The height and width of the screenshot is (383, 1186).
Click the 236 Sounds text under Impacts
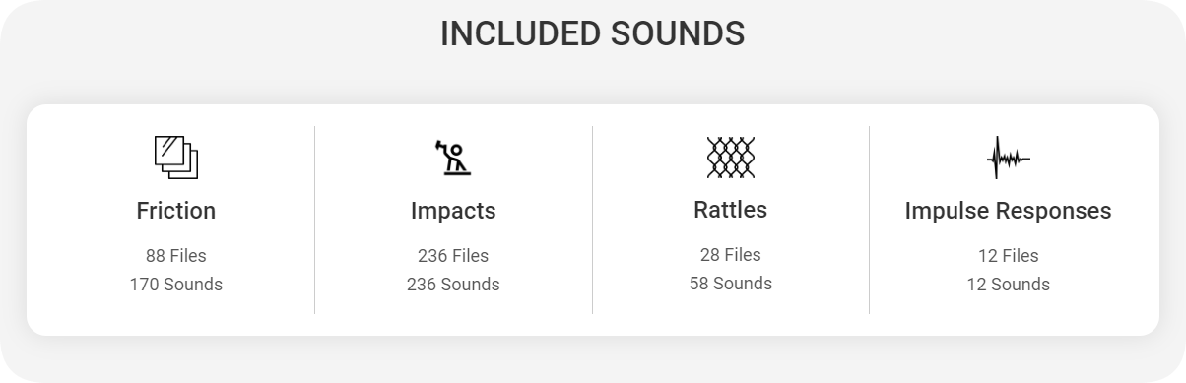453,285
